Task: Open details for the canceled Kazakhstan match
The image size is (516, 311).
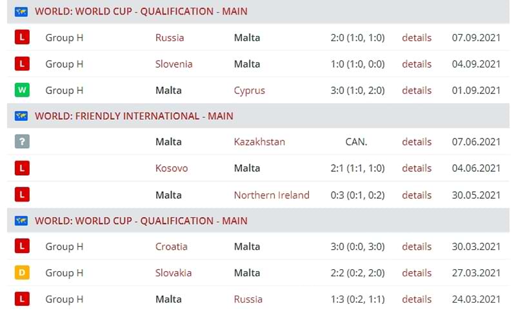Action: point(417,142)
